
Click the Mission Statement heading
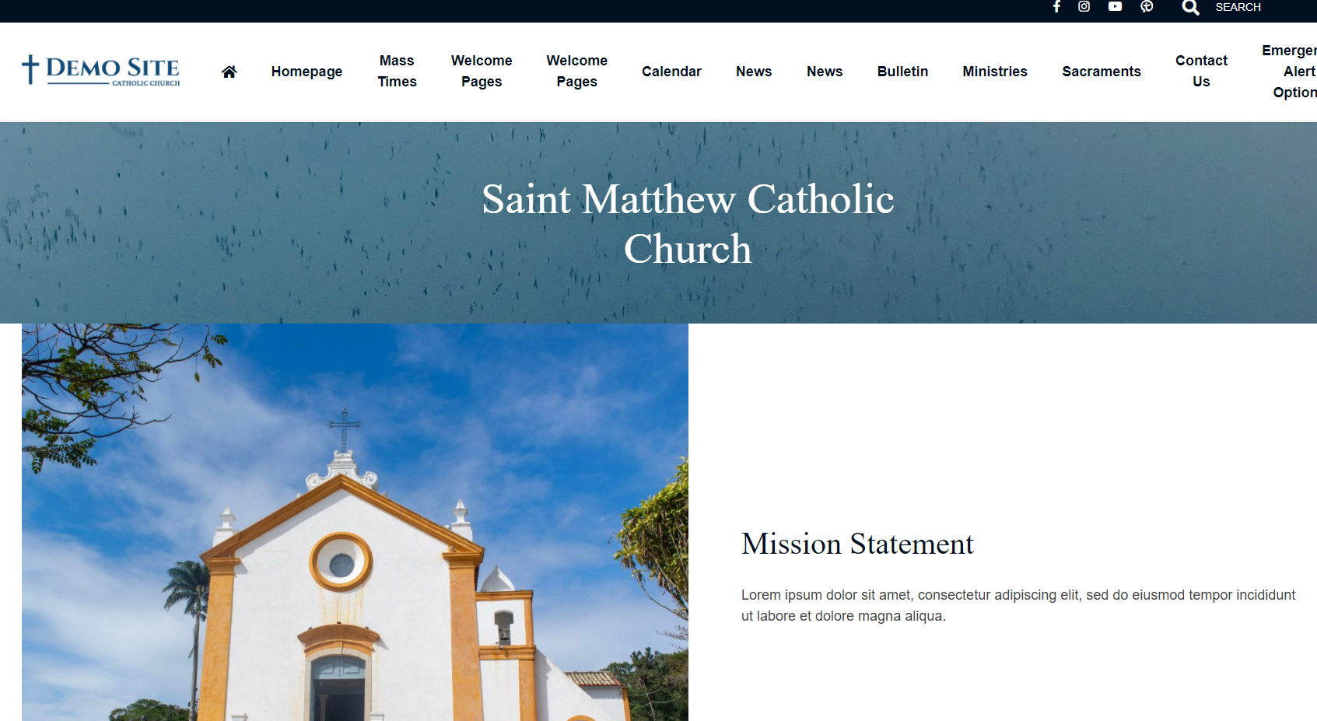coord(857,544)
